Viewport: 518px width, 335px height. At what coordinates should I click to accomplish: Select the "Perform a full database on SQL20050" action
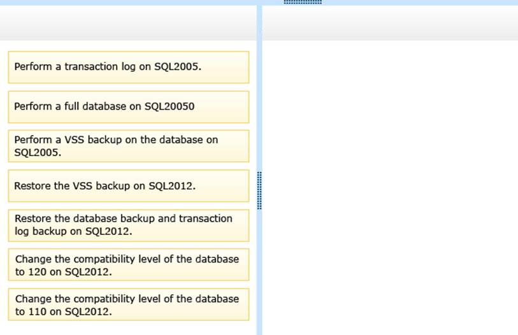tap(128, 107)
